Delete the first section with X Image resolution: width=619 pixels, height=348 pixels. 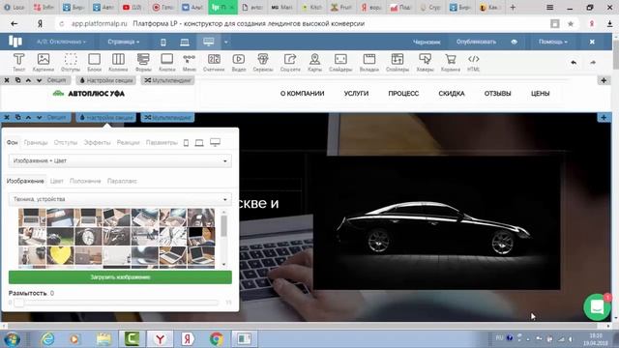point(7,80)
